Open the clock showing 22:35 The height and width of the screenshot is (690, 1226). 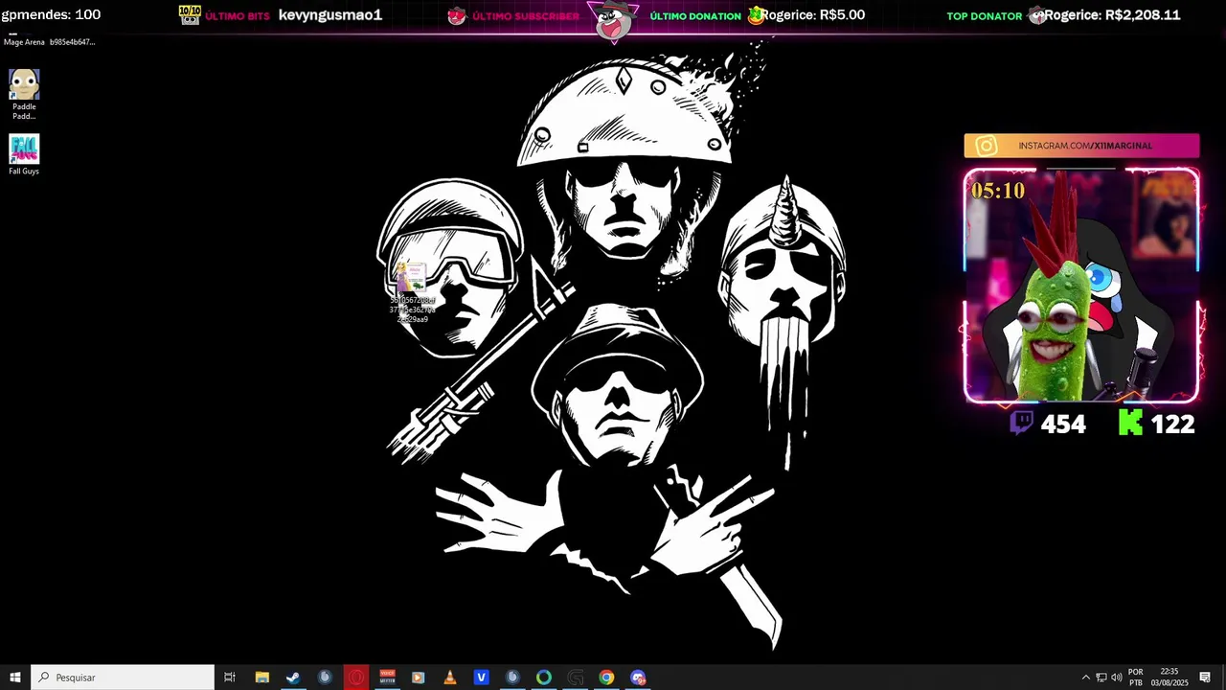[1169, 678]
